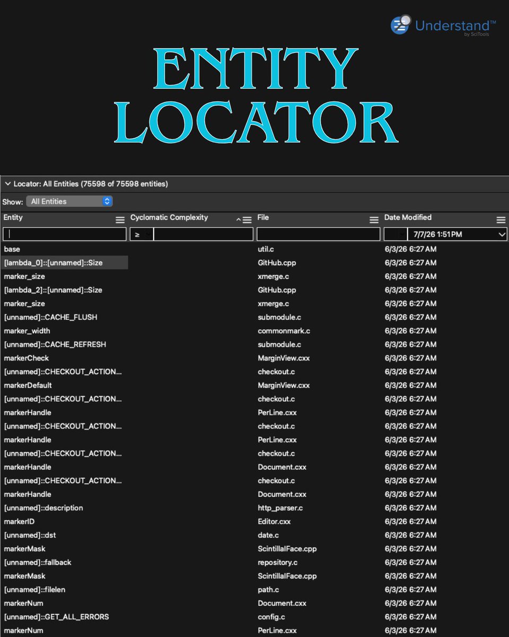
Task: Open the Show 'All Entities' dropdown
Action: point(69,202)
